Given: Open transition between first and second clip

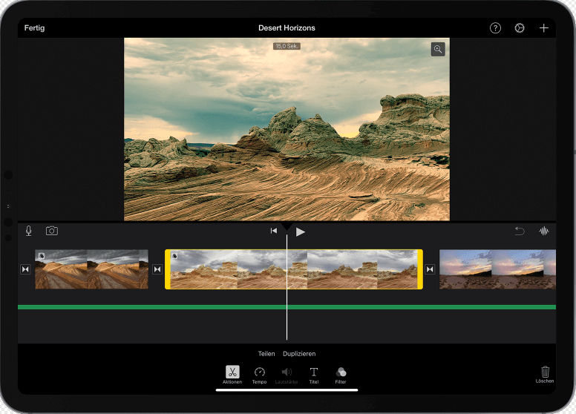Looking at the screenshot, I should pyautogui.click(x=157, y=269).
